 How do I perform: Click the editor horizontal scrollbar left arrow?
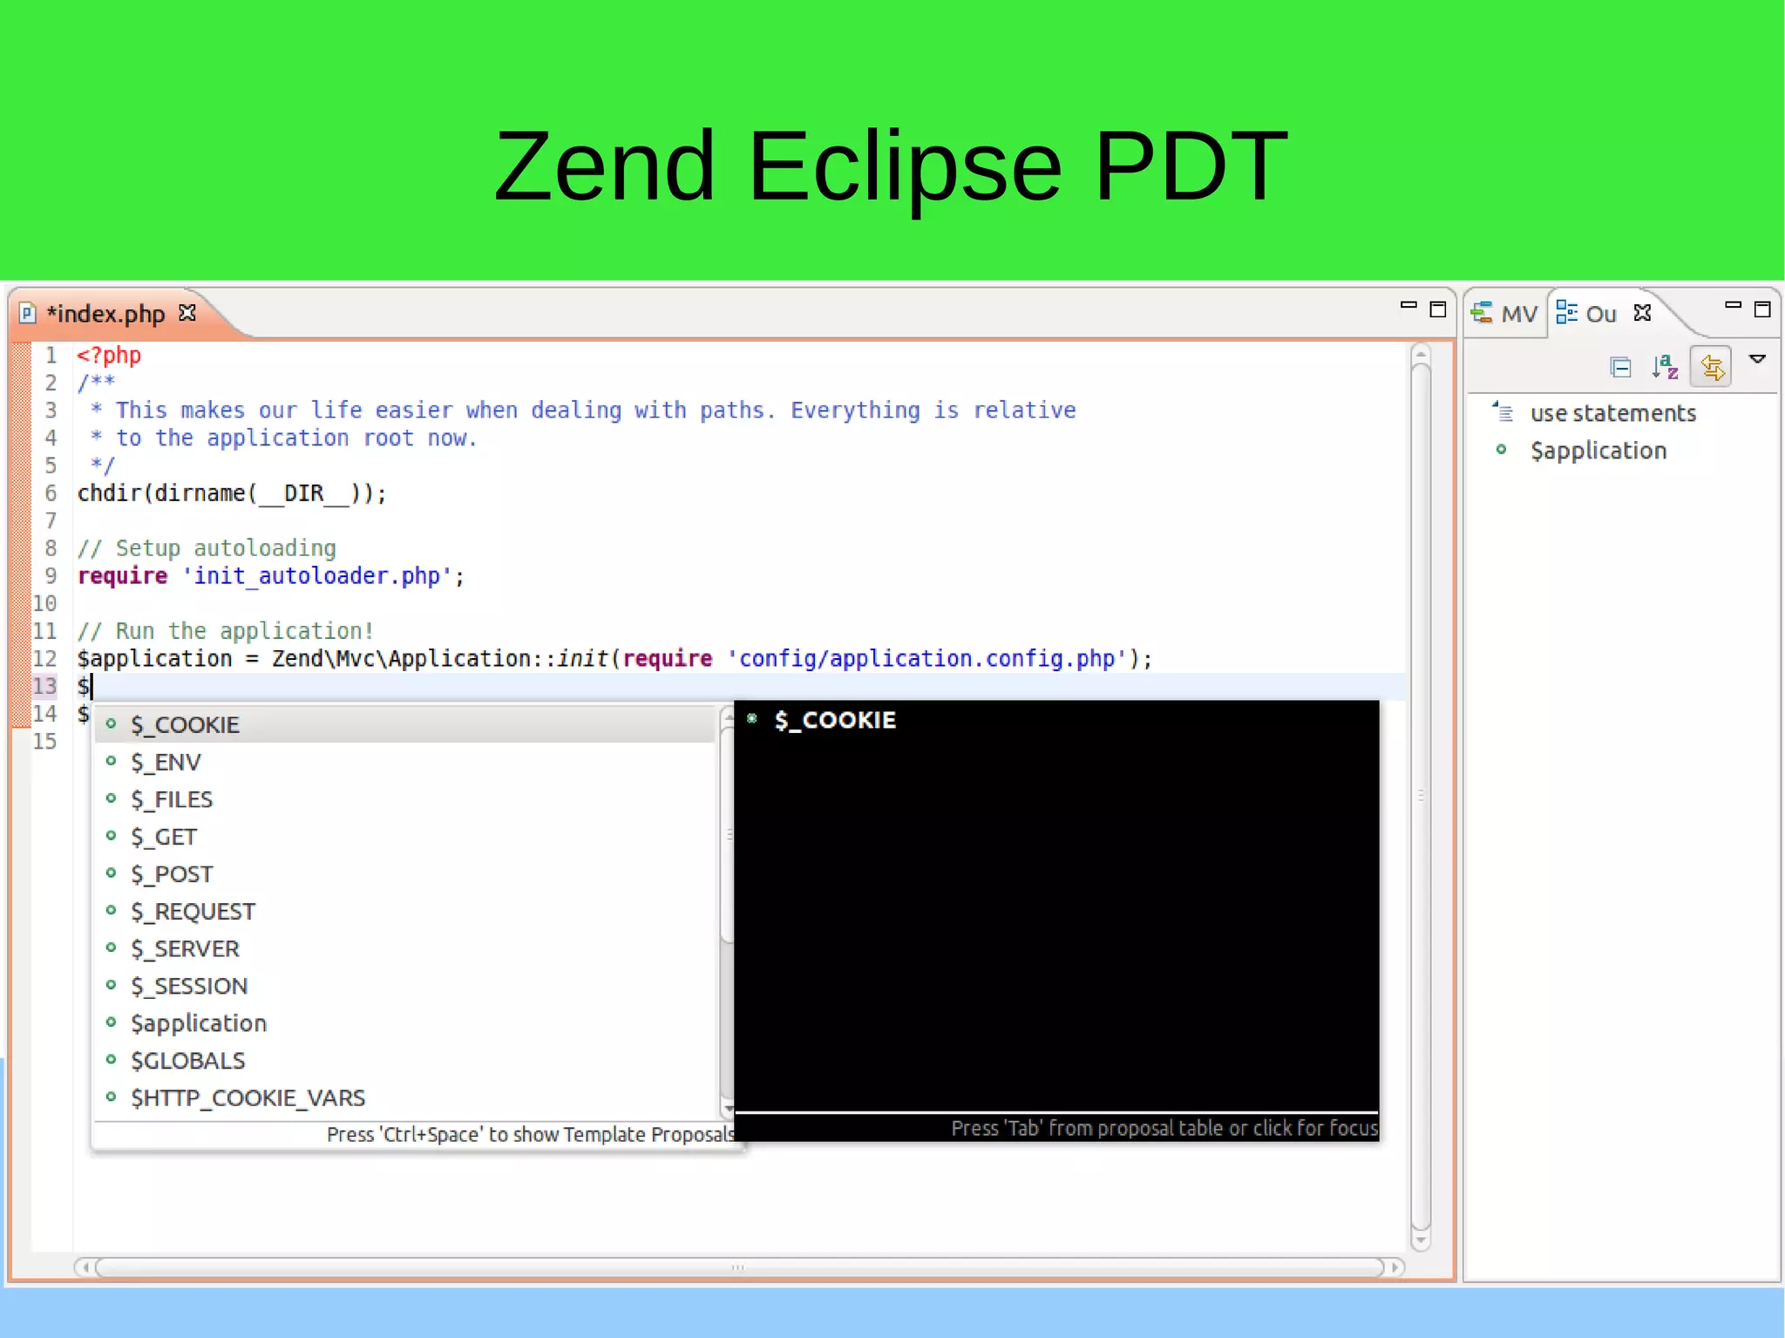coord(85,1267)
